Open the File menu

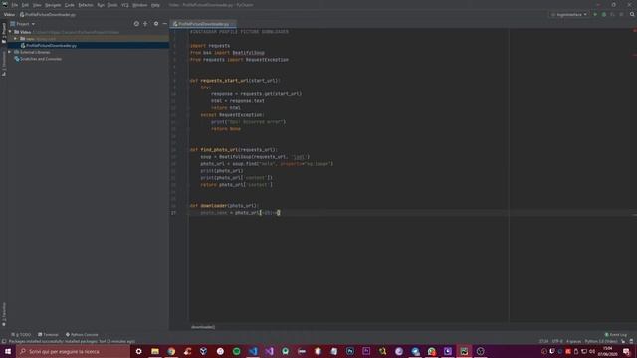pos(15,5)
